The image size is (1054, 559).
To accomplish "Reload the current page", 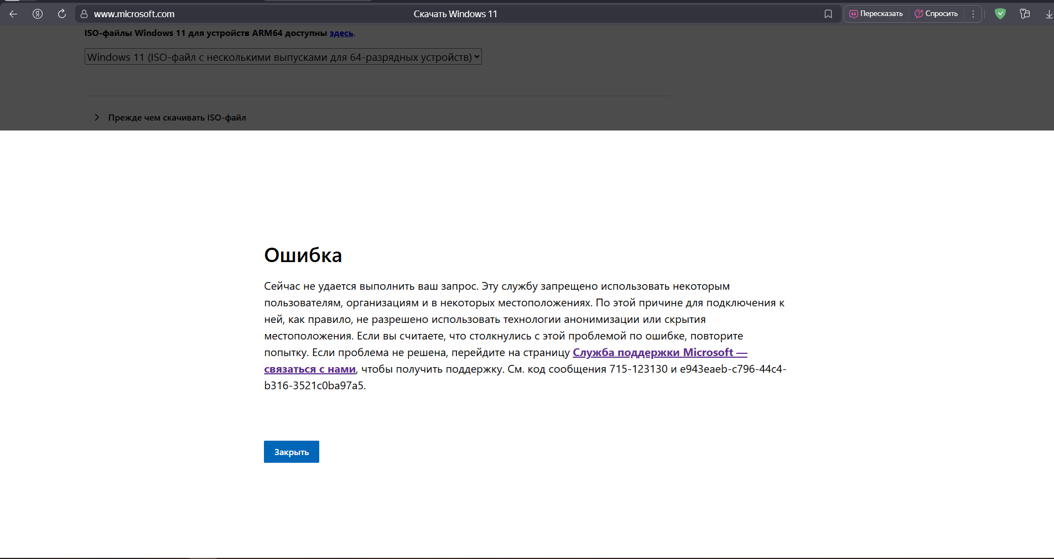I will click(61, 14).
